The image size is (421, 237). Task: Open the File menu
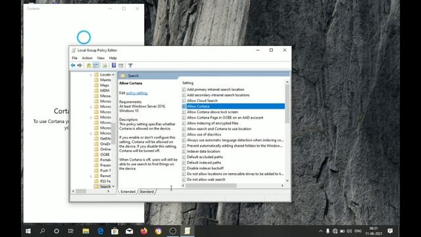coord(74,58)
